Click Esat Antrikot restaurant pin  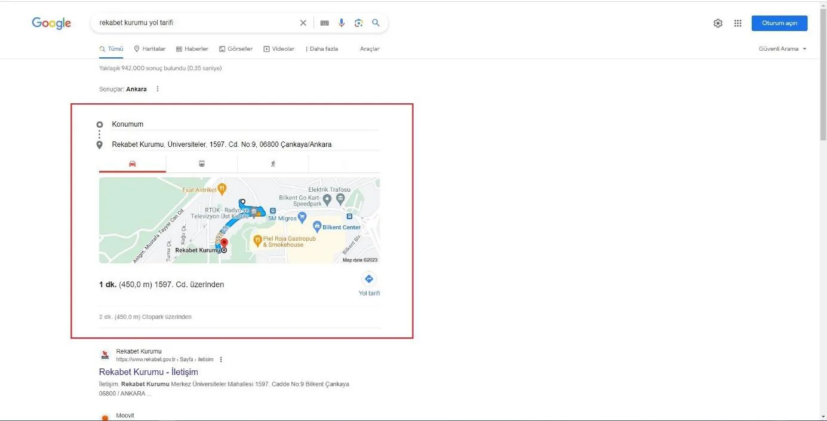pyautogui.click(x=222, y=189)
